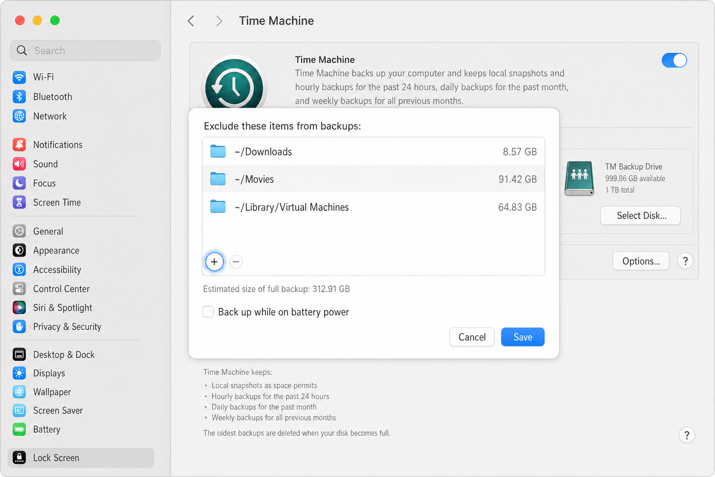Select the Bluetooth icon in sidebar

19,96
